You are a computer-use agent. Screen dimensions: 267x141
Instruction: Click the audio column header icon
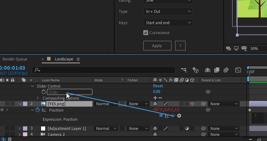2,80
